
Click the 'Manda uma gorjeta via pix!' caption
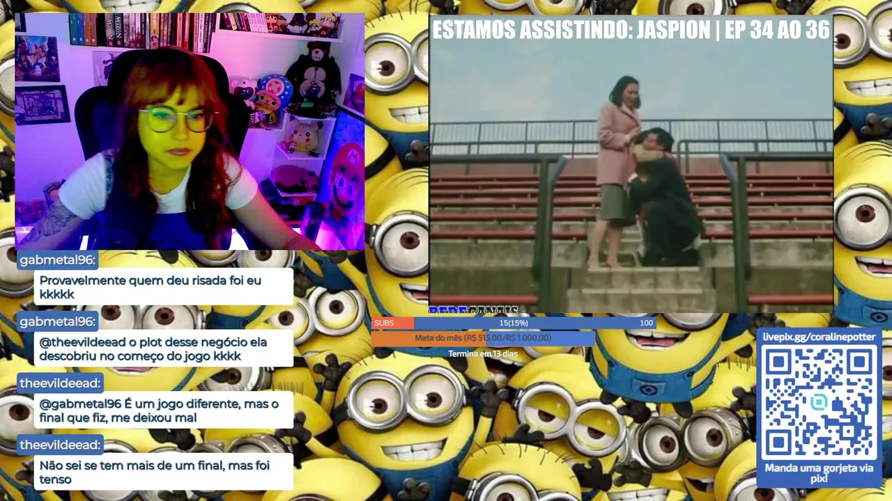[819, 473]
